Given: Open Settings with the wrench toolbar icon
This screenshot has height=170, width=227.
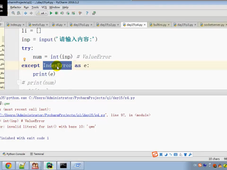Looking at the screenshot, I should [80, 13].
